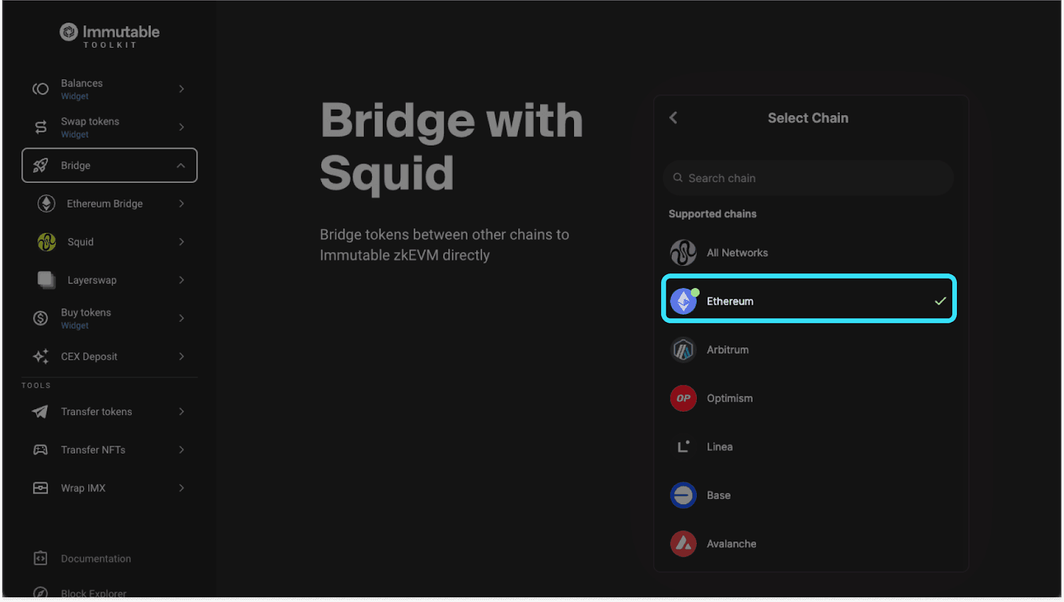Viewport: 1064px width, 602px height.
Task: Expand the Swap tokens item
Action: (182, 127)
